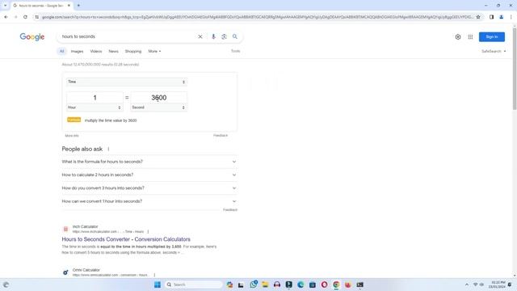Switch to the Videos tab

(x=96, y=52)
